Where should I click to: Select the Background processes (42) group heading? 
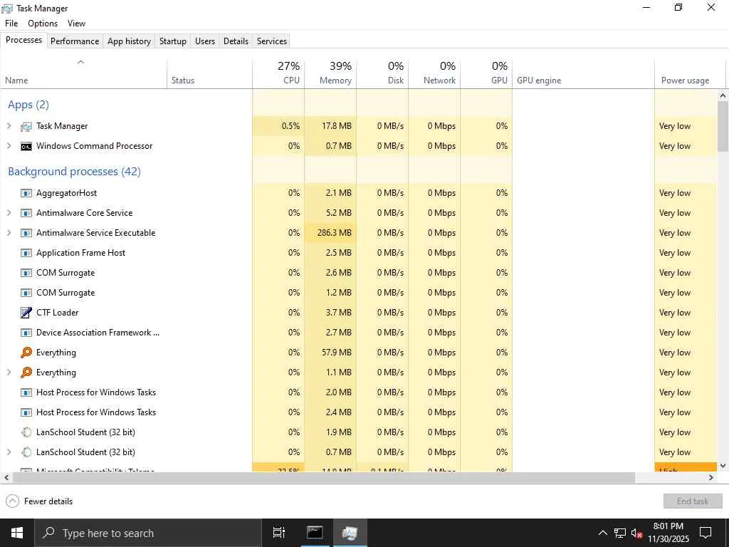74,172
